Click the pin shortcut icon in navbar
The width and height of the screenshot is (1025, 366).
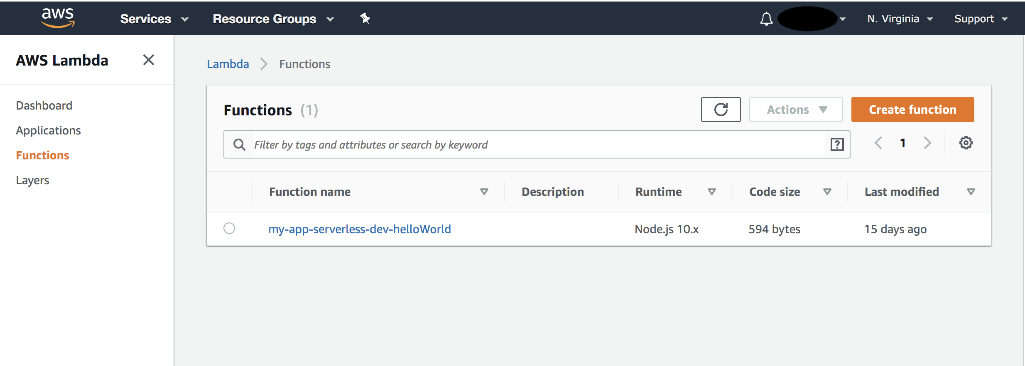tap(365, 18)
